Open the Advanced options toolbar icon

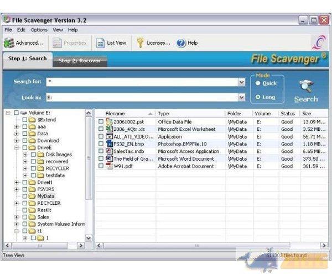pyautogui.click(x=9, y=43)
